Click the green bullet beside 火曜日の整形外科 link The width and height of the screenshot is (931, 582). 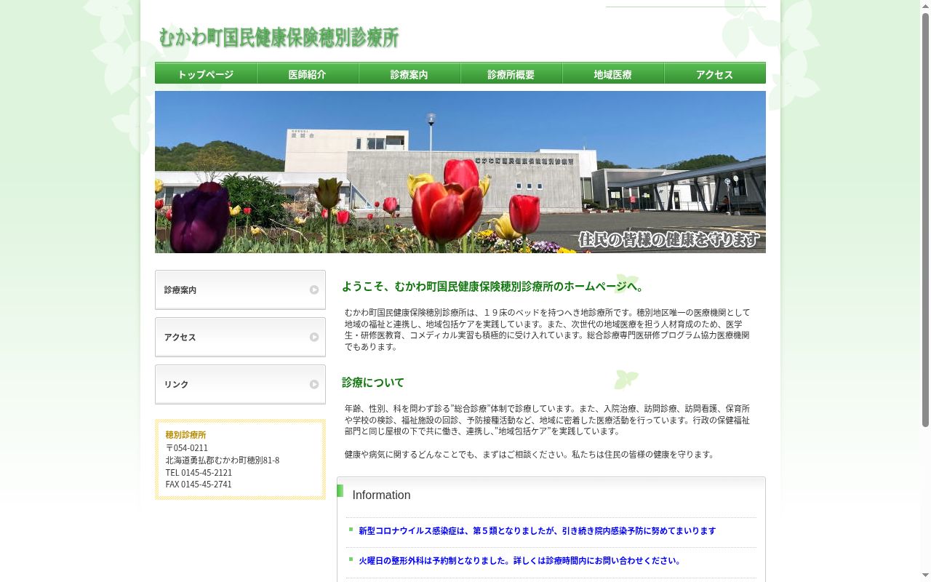click(351, 559)
